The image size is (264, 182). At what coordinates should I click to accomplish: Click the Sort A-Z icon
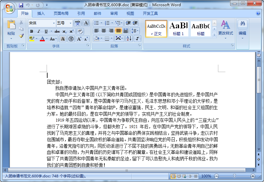coord(129,38)
